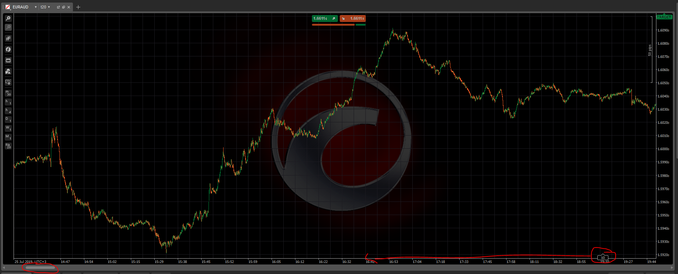
Task: Click the scrollbar right arrow
Action: point(672,268)
